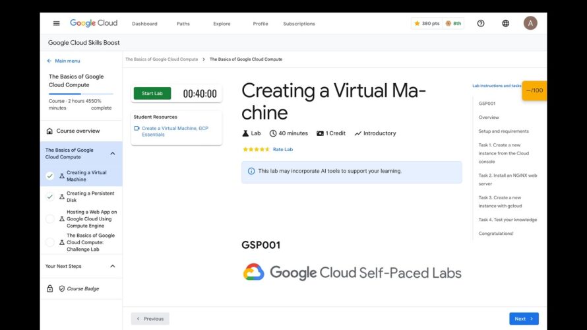Click the video icon in Student Resources
Screen dimensions: 587x330
tap(137, 128)
